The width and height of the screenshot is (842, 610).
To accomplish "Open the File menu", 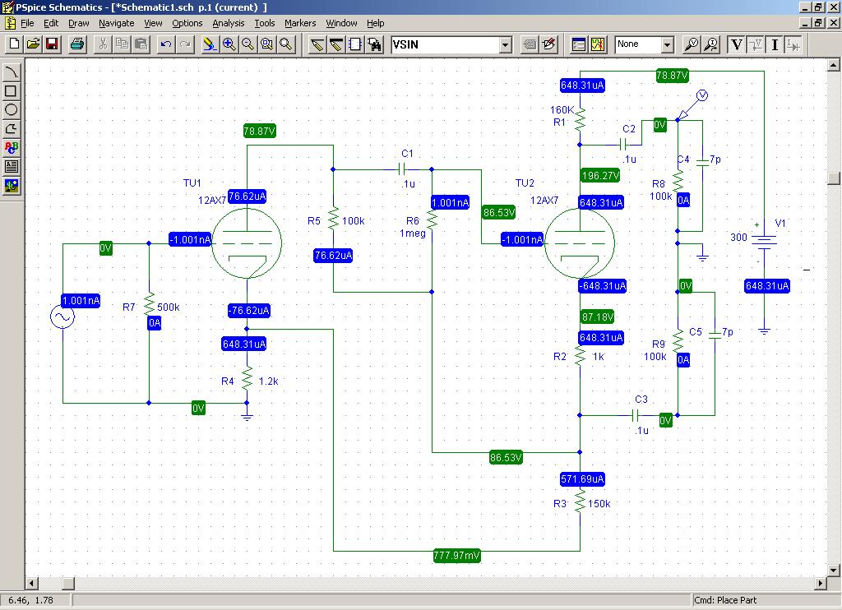I will pyautogui.click(x=27, y=23).
